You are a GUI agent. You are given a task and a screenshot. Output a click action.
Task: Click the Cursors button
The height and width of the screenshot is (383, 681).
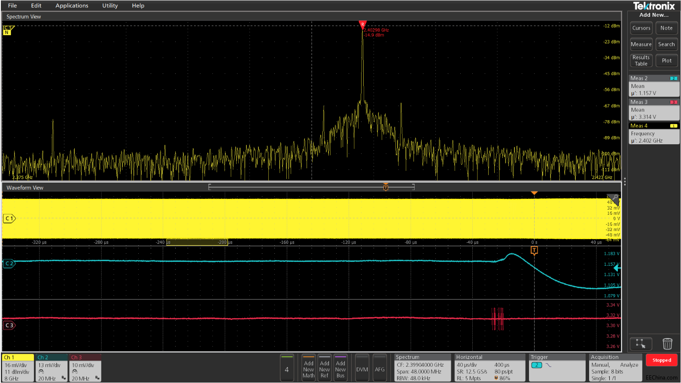click(x=641, y=28)
